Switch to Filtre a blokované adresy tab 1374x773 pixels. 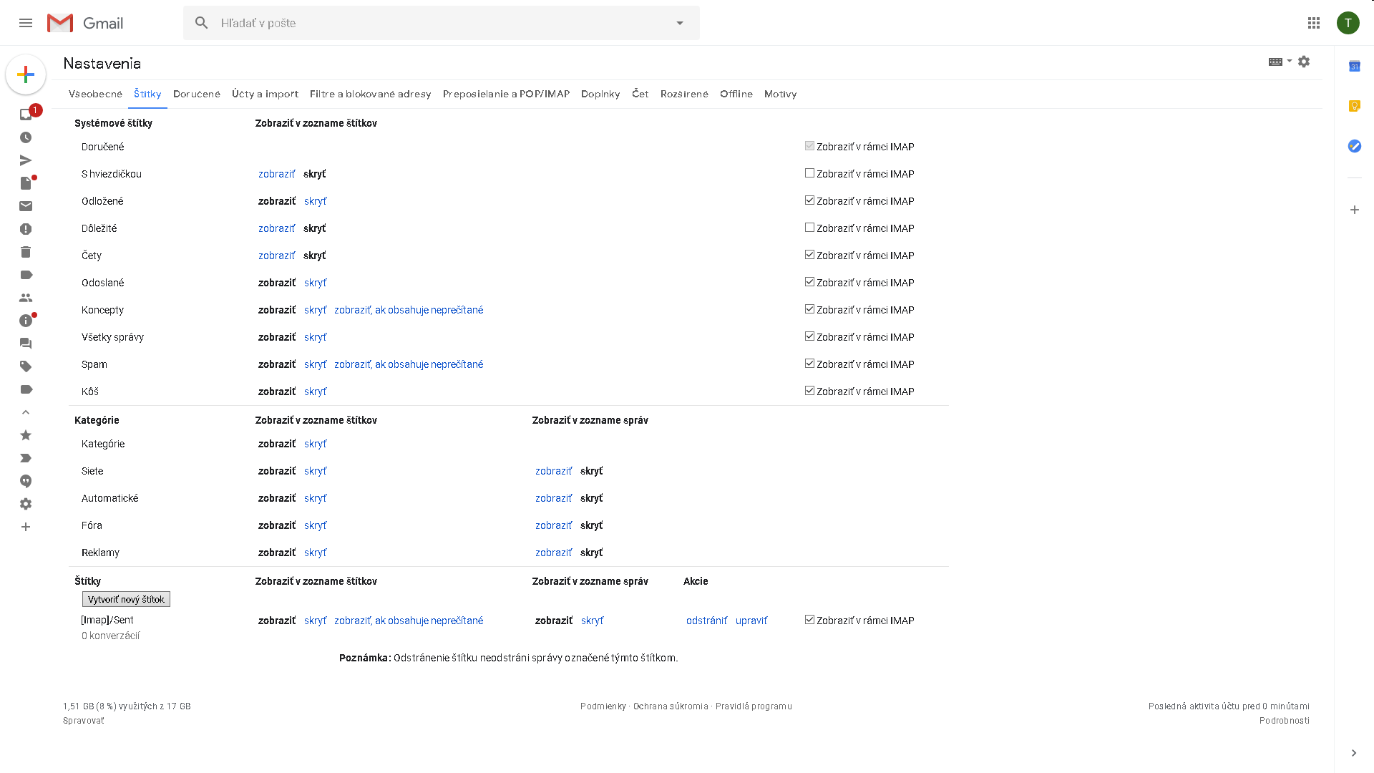coord(370,94)
